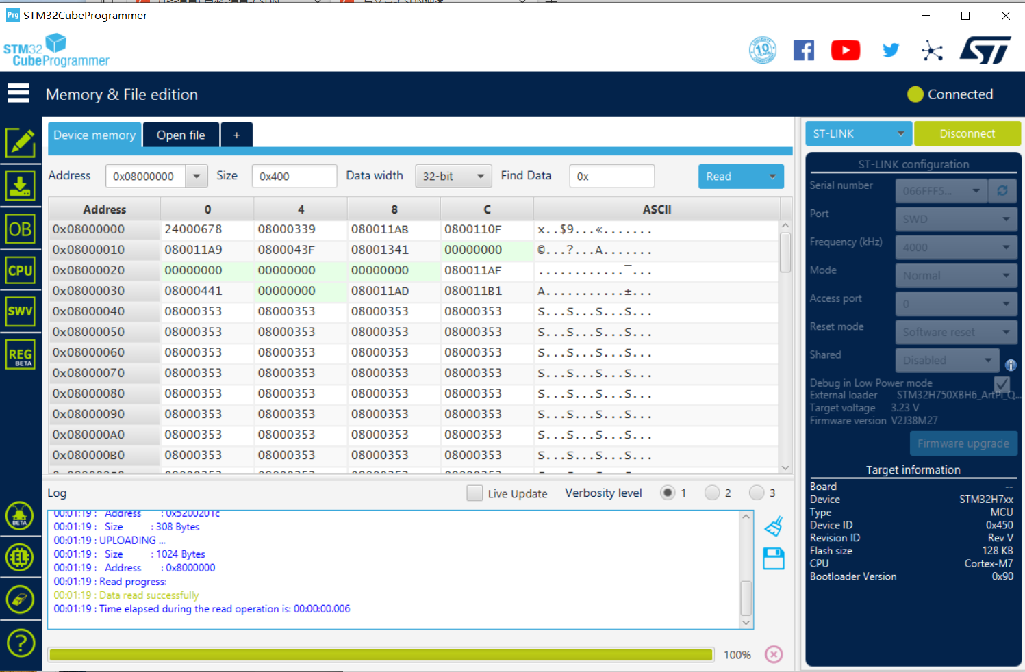This screenshot has height=672, width=1025.
Task: Click the Address column header
Action: [105, 209]
